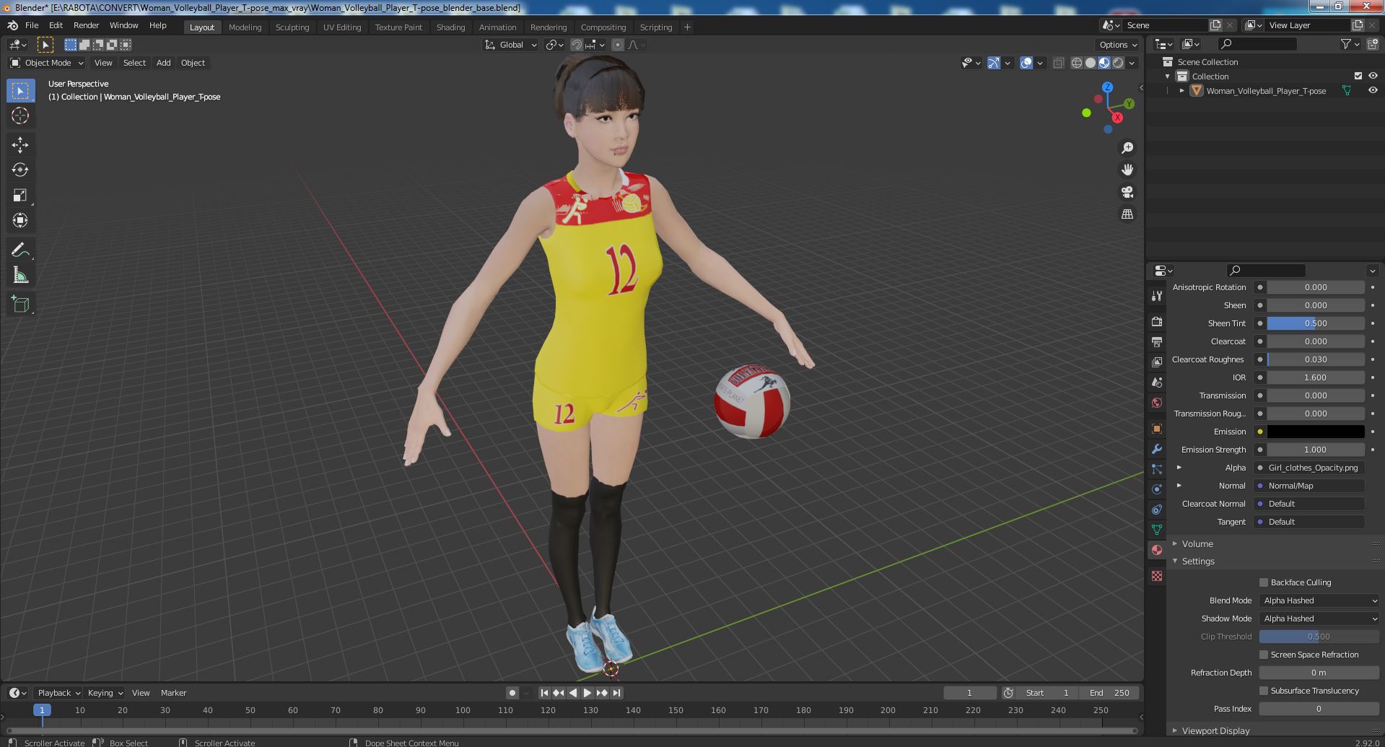
Task: Click Girl_clothes_Opacity.png Alpha link
Action: pyautogui.click(x=1309, y=468)
